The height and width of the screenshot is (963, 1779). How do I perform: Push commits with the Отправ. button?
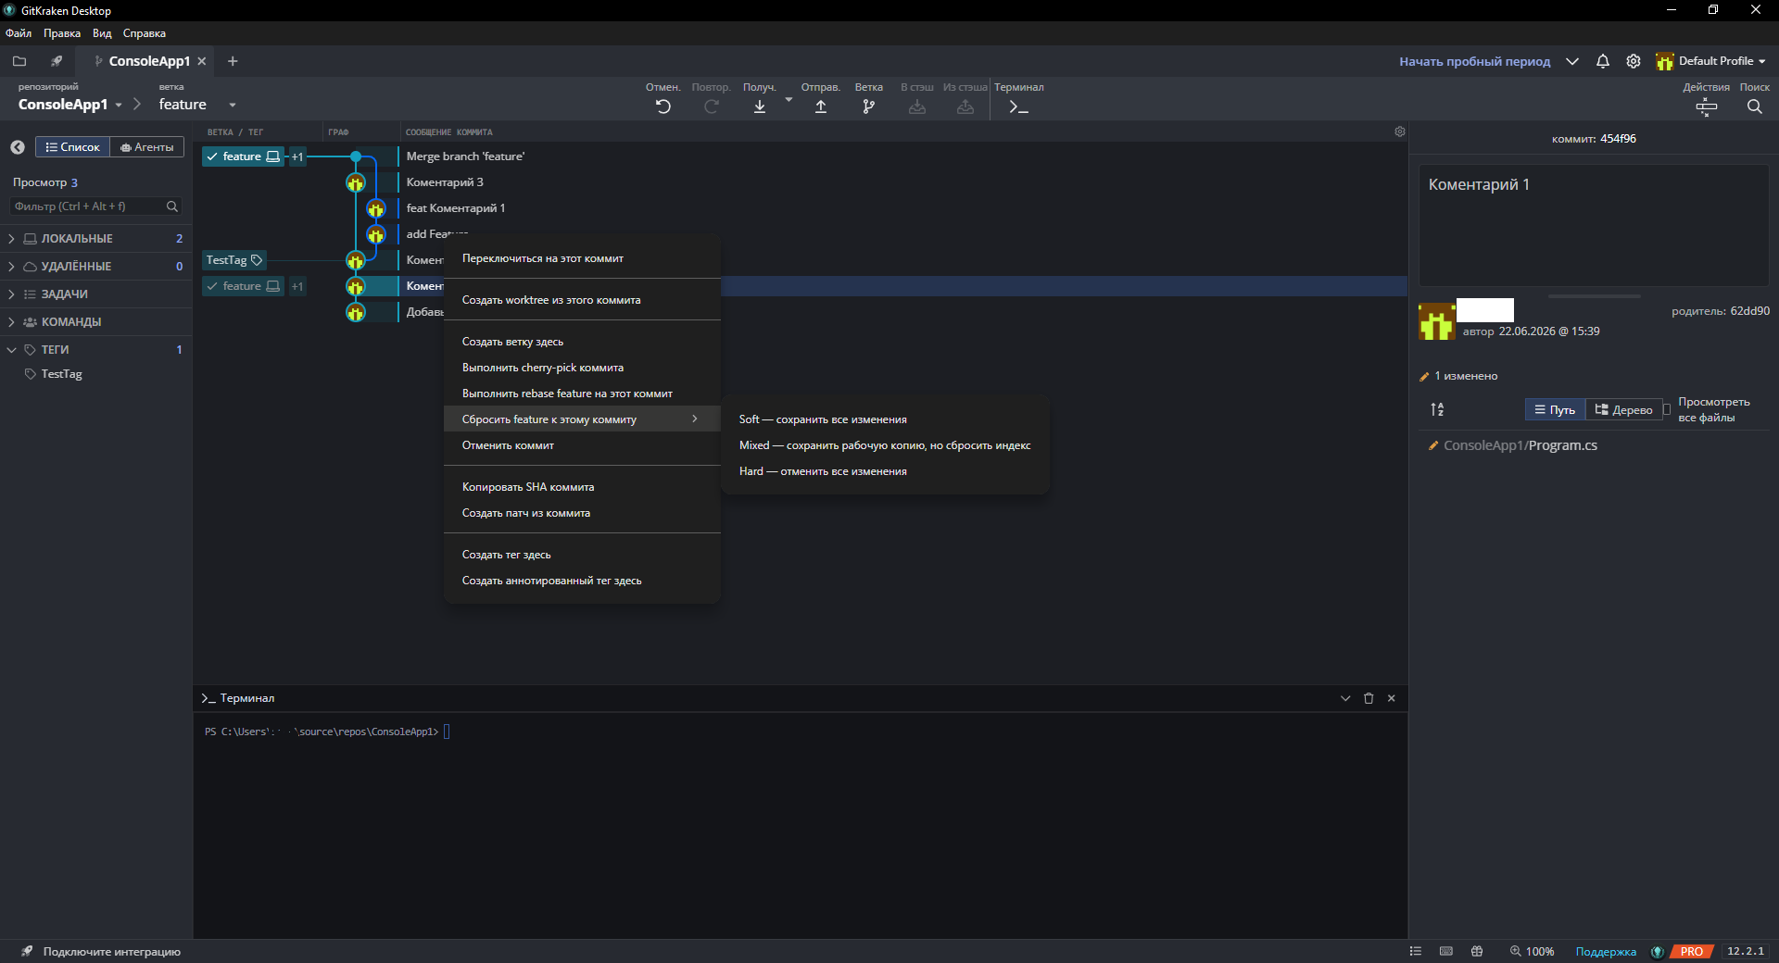(x=821, y=106)
